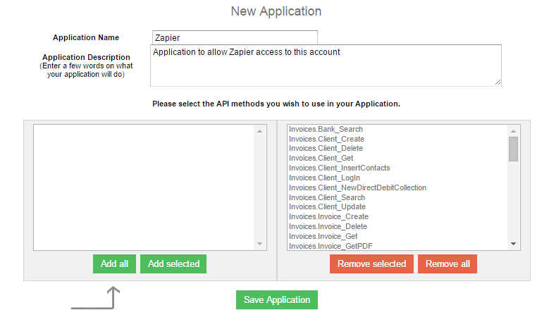549x327 pixels.
Task: Select Invoices.Invoice_Create in the list
Action: click(329, 217)
